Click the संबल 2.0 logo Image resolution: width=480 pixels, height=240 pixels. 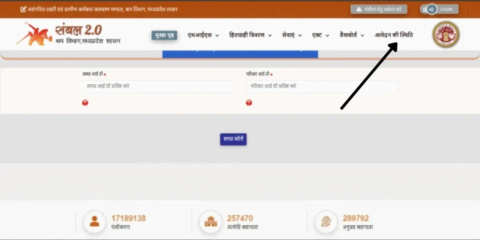68,34
